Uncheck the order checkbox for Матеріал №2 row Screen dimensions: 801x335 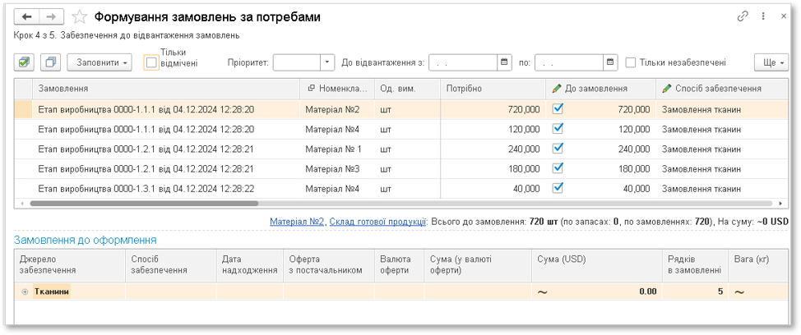tap(558, 108)
